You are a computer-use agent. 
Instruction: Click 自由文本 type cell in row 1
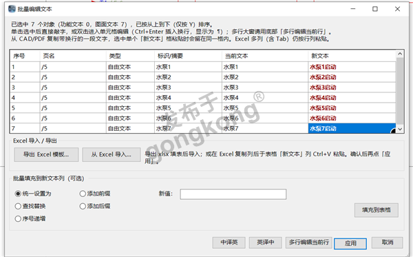(x=130, y=67)
